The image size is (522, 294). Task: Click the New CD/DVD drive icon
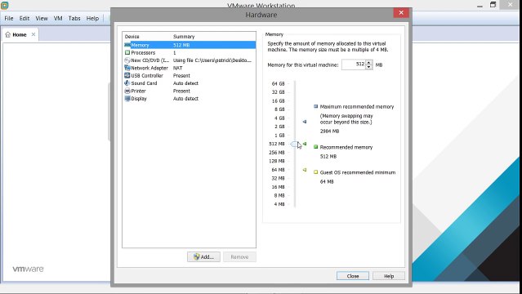(x=127, y=60)
